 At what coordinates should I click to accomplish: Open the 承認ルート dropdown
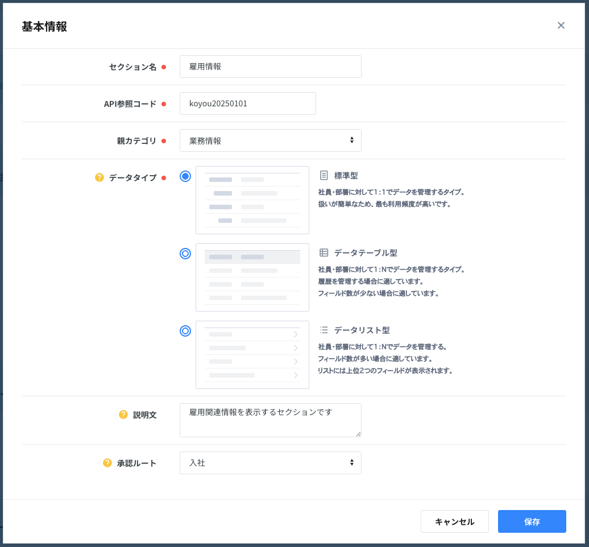pyautogui.click(x=270, y=463)
